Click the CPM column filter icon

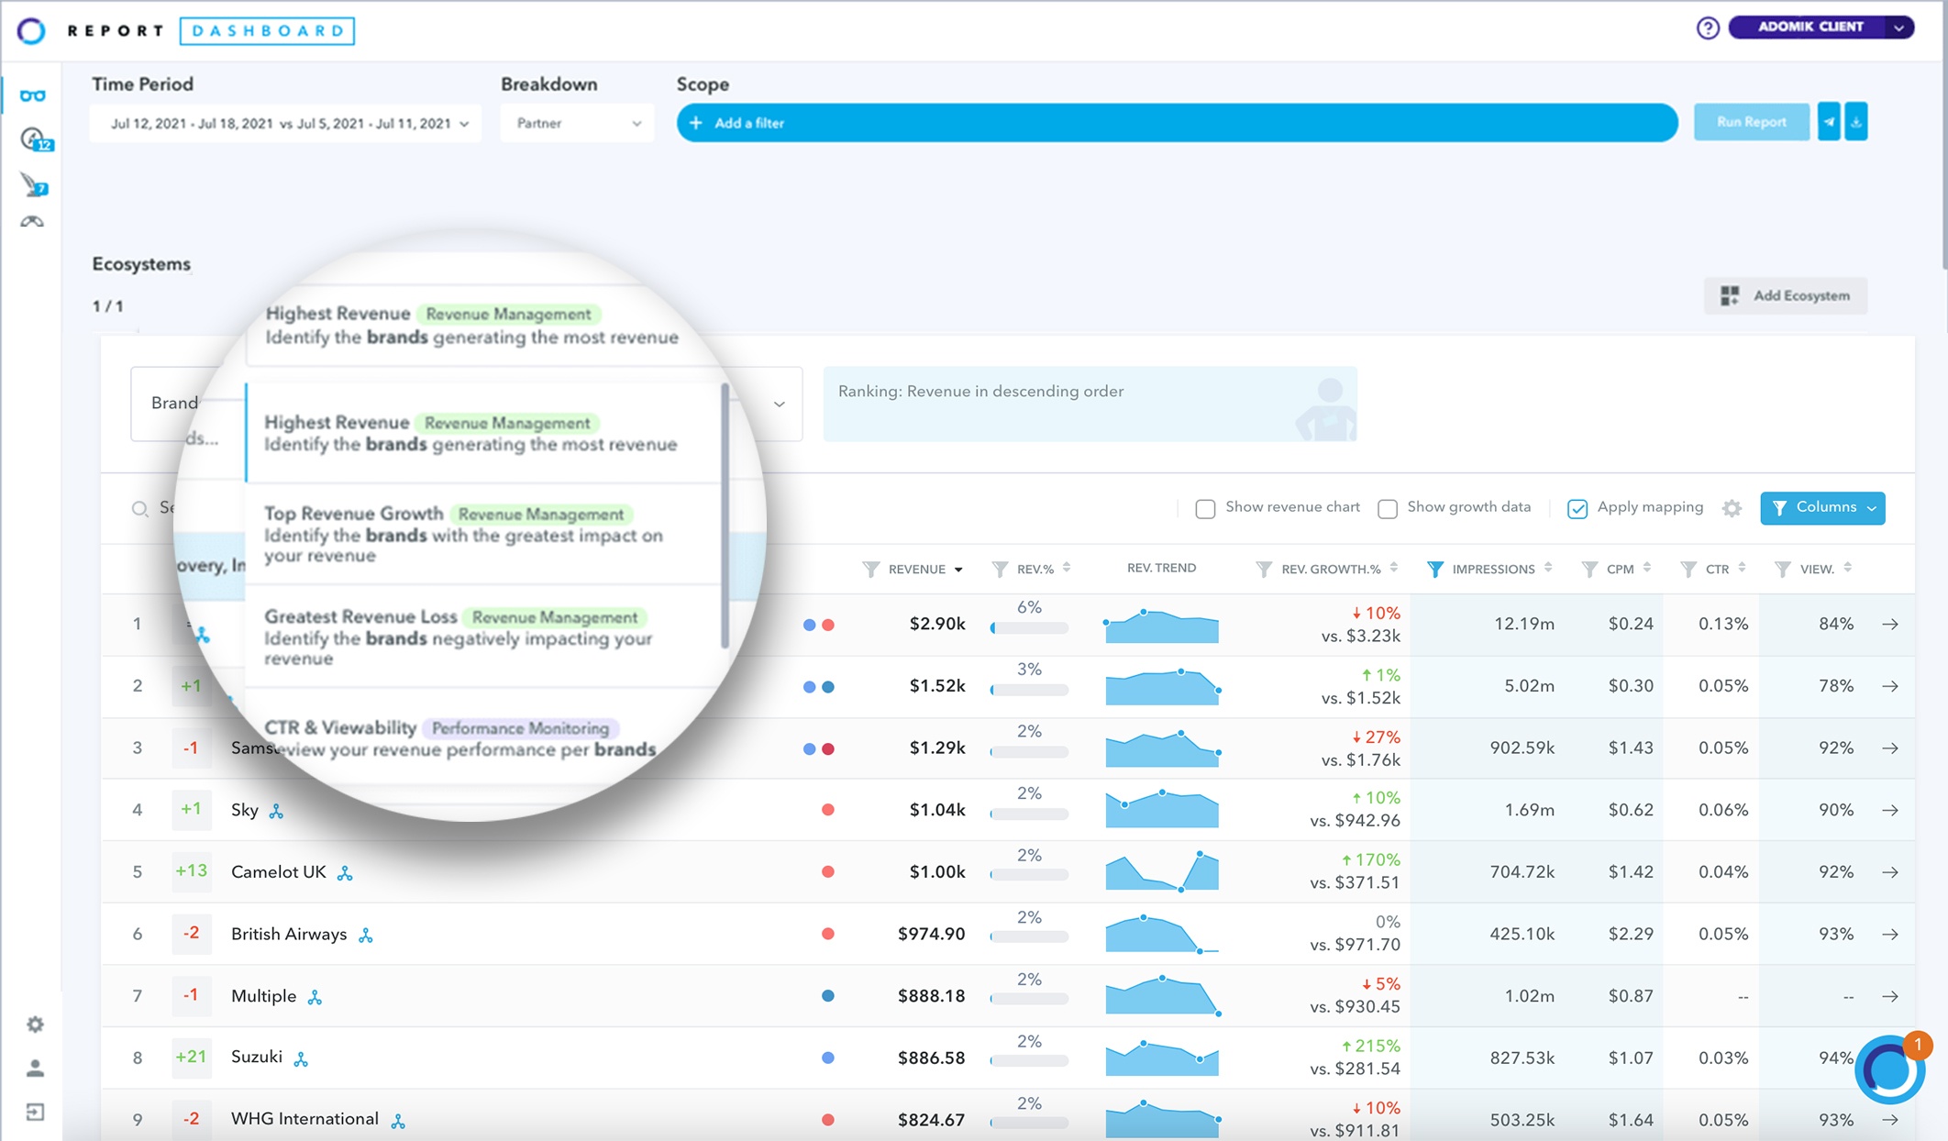1589,570
